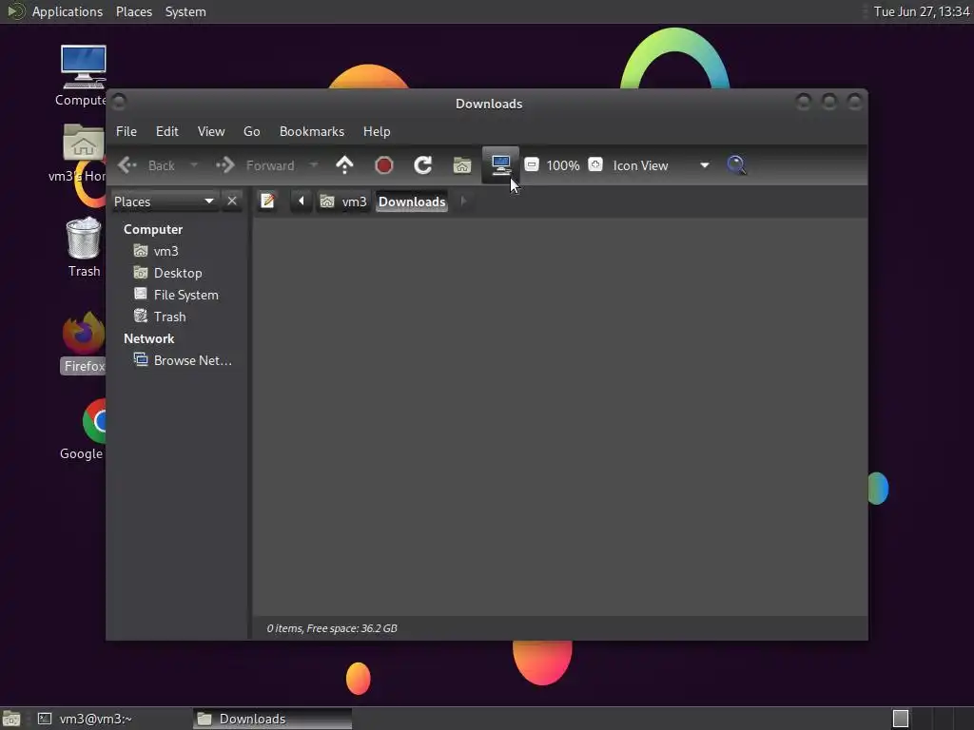Select Downloads path bar button

(412, 202)
